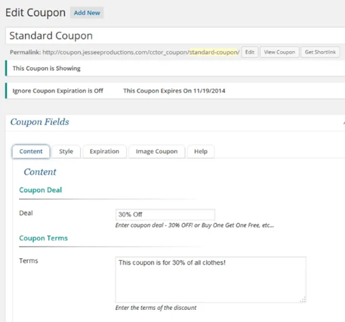
Task: Toggle the Coupon Fields panel arrow
Action: tap(344, 123)
